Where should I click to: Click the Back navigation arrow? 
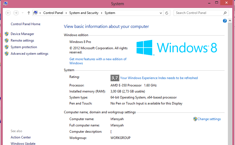coord(8,13)
